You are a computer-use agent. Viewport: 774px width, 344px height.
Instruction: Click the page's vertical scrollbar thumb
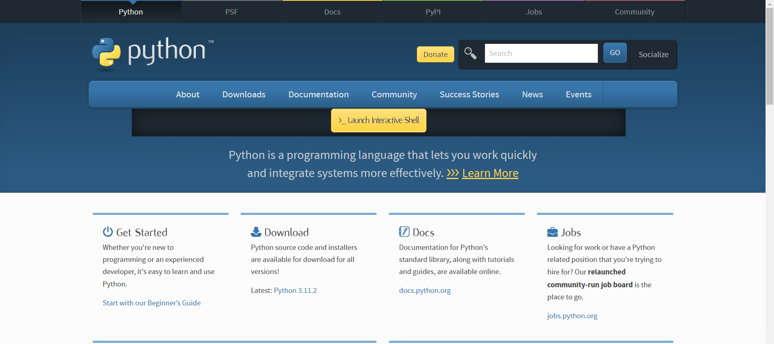click(x=770, y=56)
